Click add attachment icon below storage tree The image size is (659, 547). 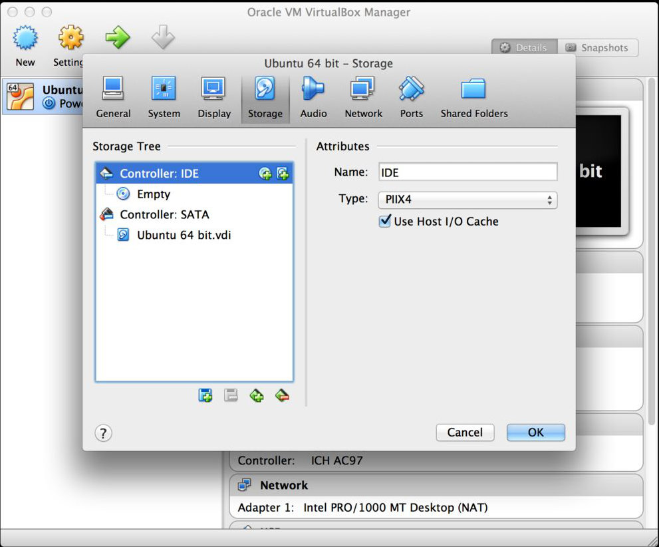click(x=205, y=395)
